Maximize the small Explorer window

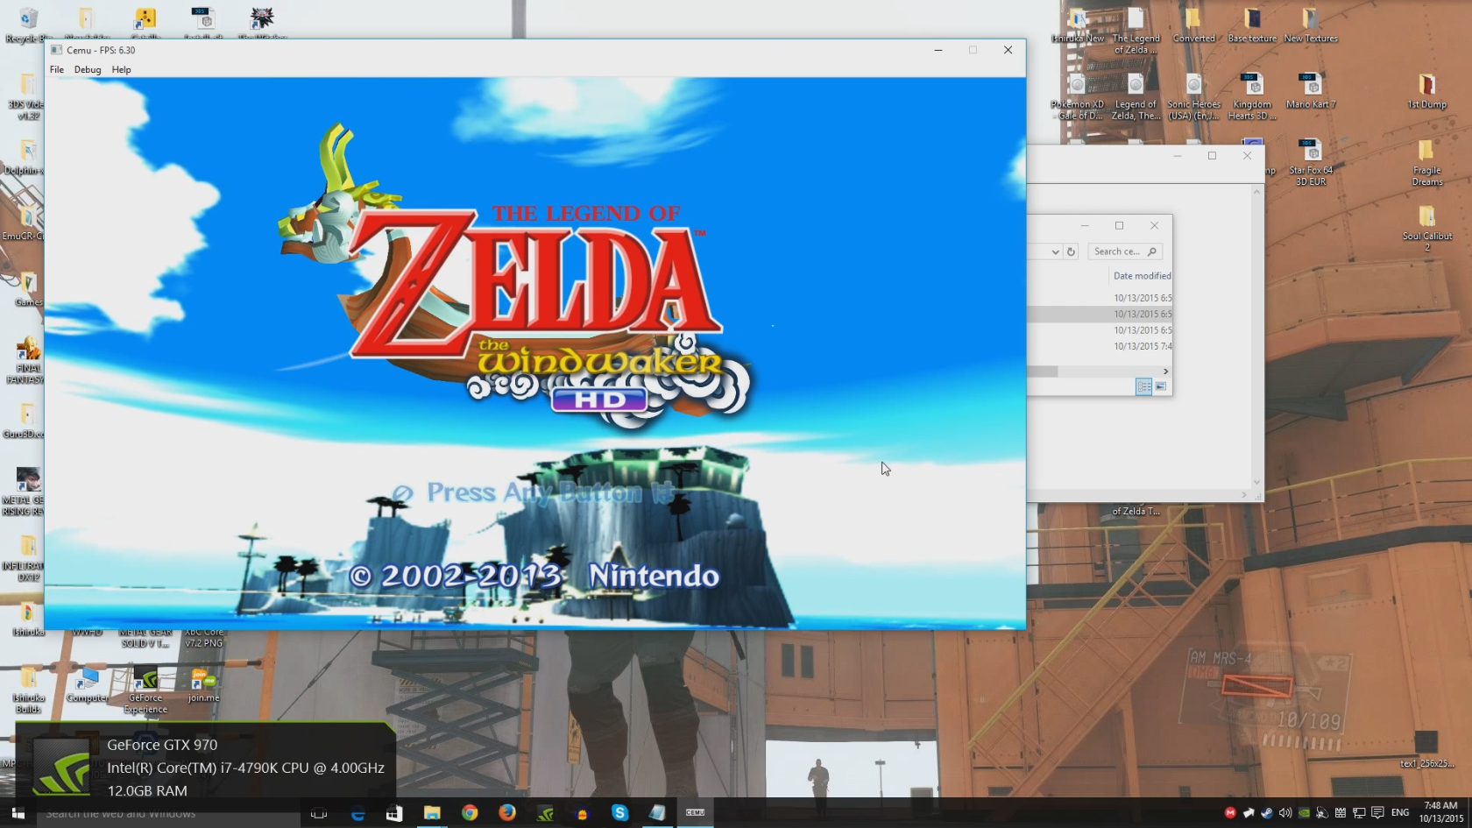1119,226
